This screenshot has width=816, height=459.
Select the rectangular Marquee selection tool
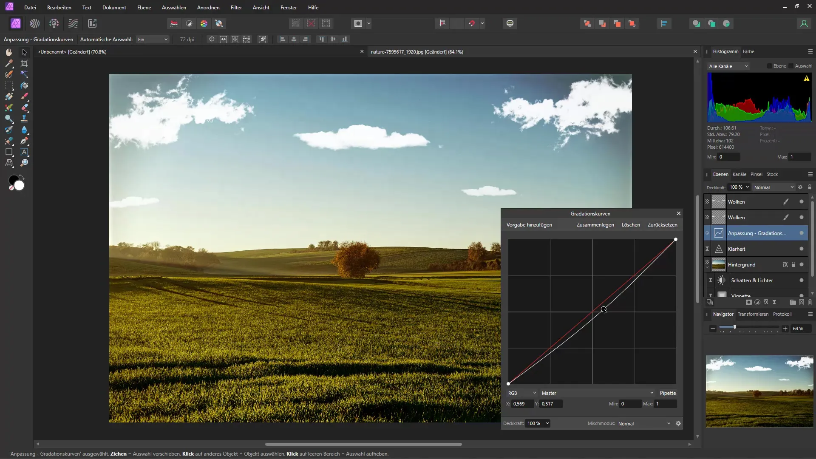click(8, 85)
